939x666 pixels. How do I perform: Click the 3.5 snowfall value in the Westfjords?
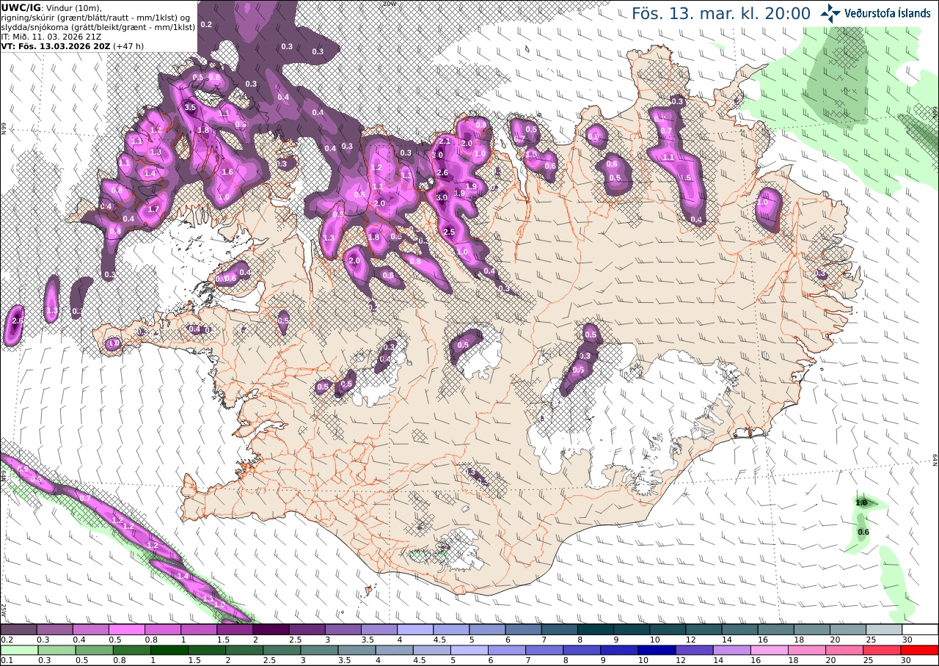click(190, 107)
